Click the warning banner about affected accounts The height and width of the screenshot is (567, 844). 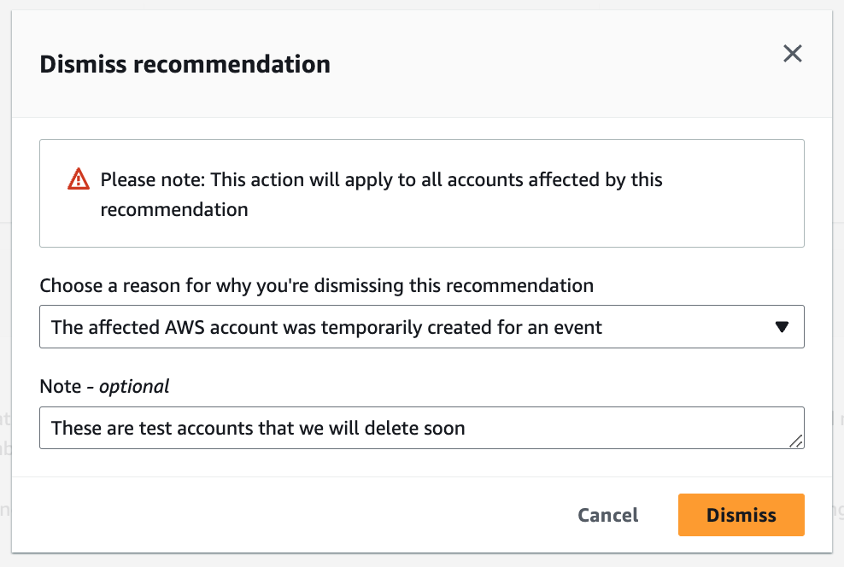coord(421,193)
